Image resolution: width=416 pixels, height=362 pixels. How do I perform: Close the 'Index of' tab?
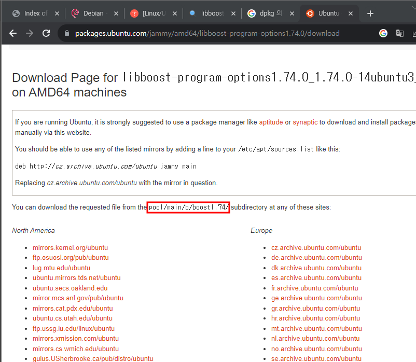pyautogui.click(x=57, y=13)
